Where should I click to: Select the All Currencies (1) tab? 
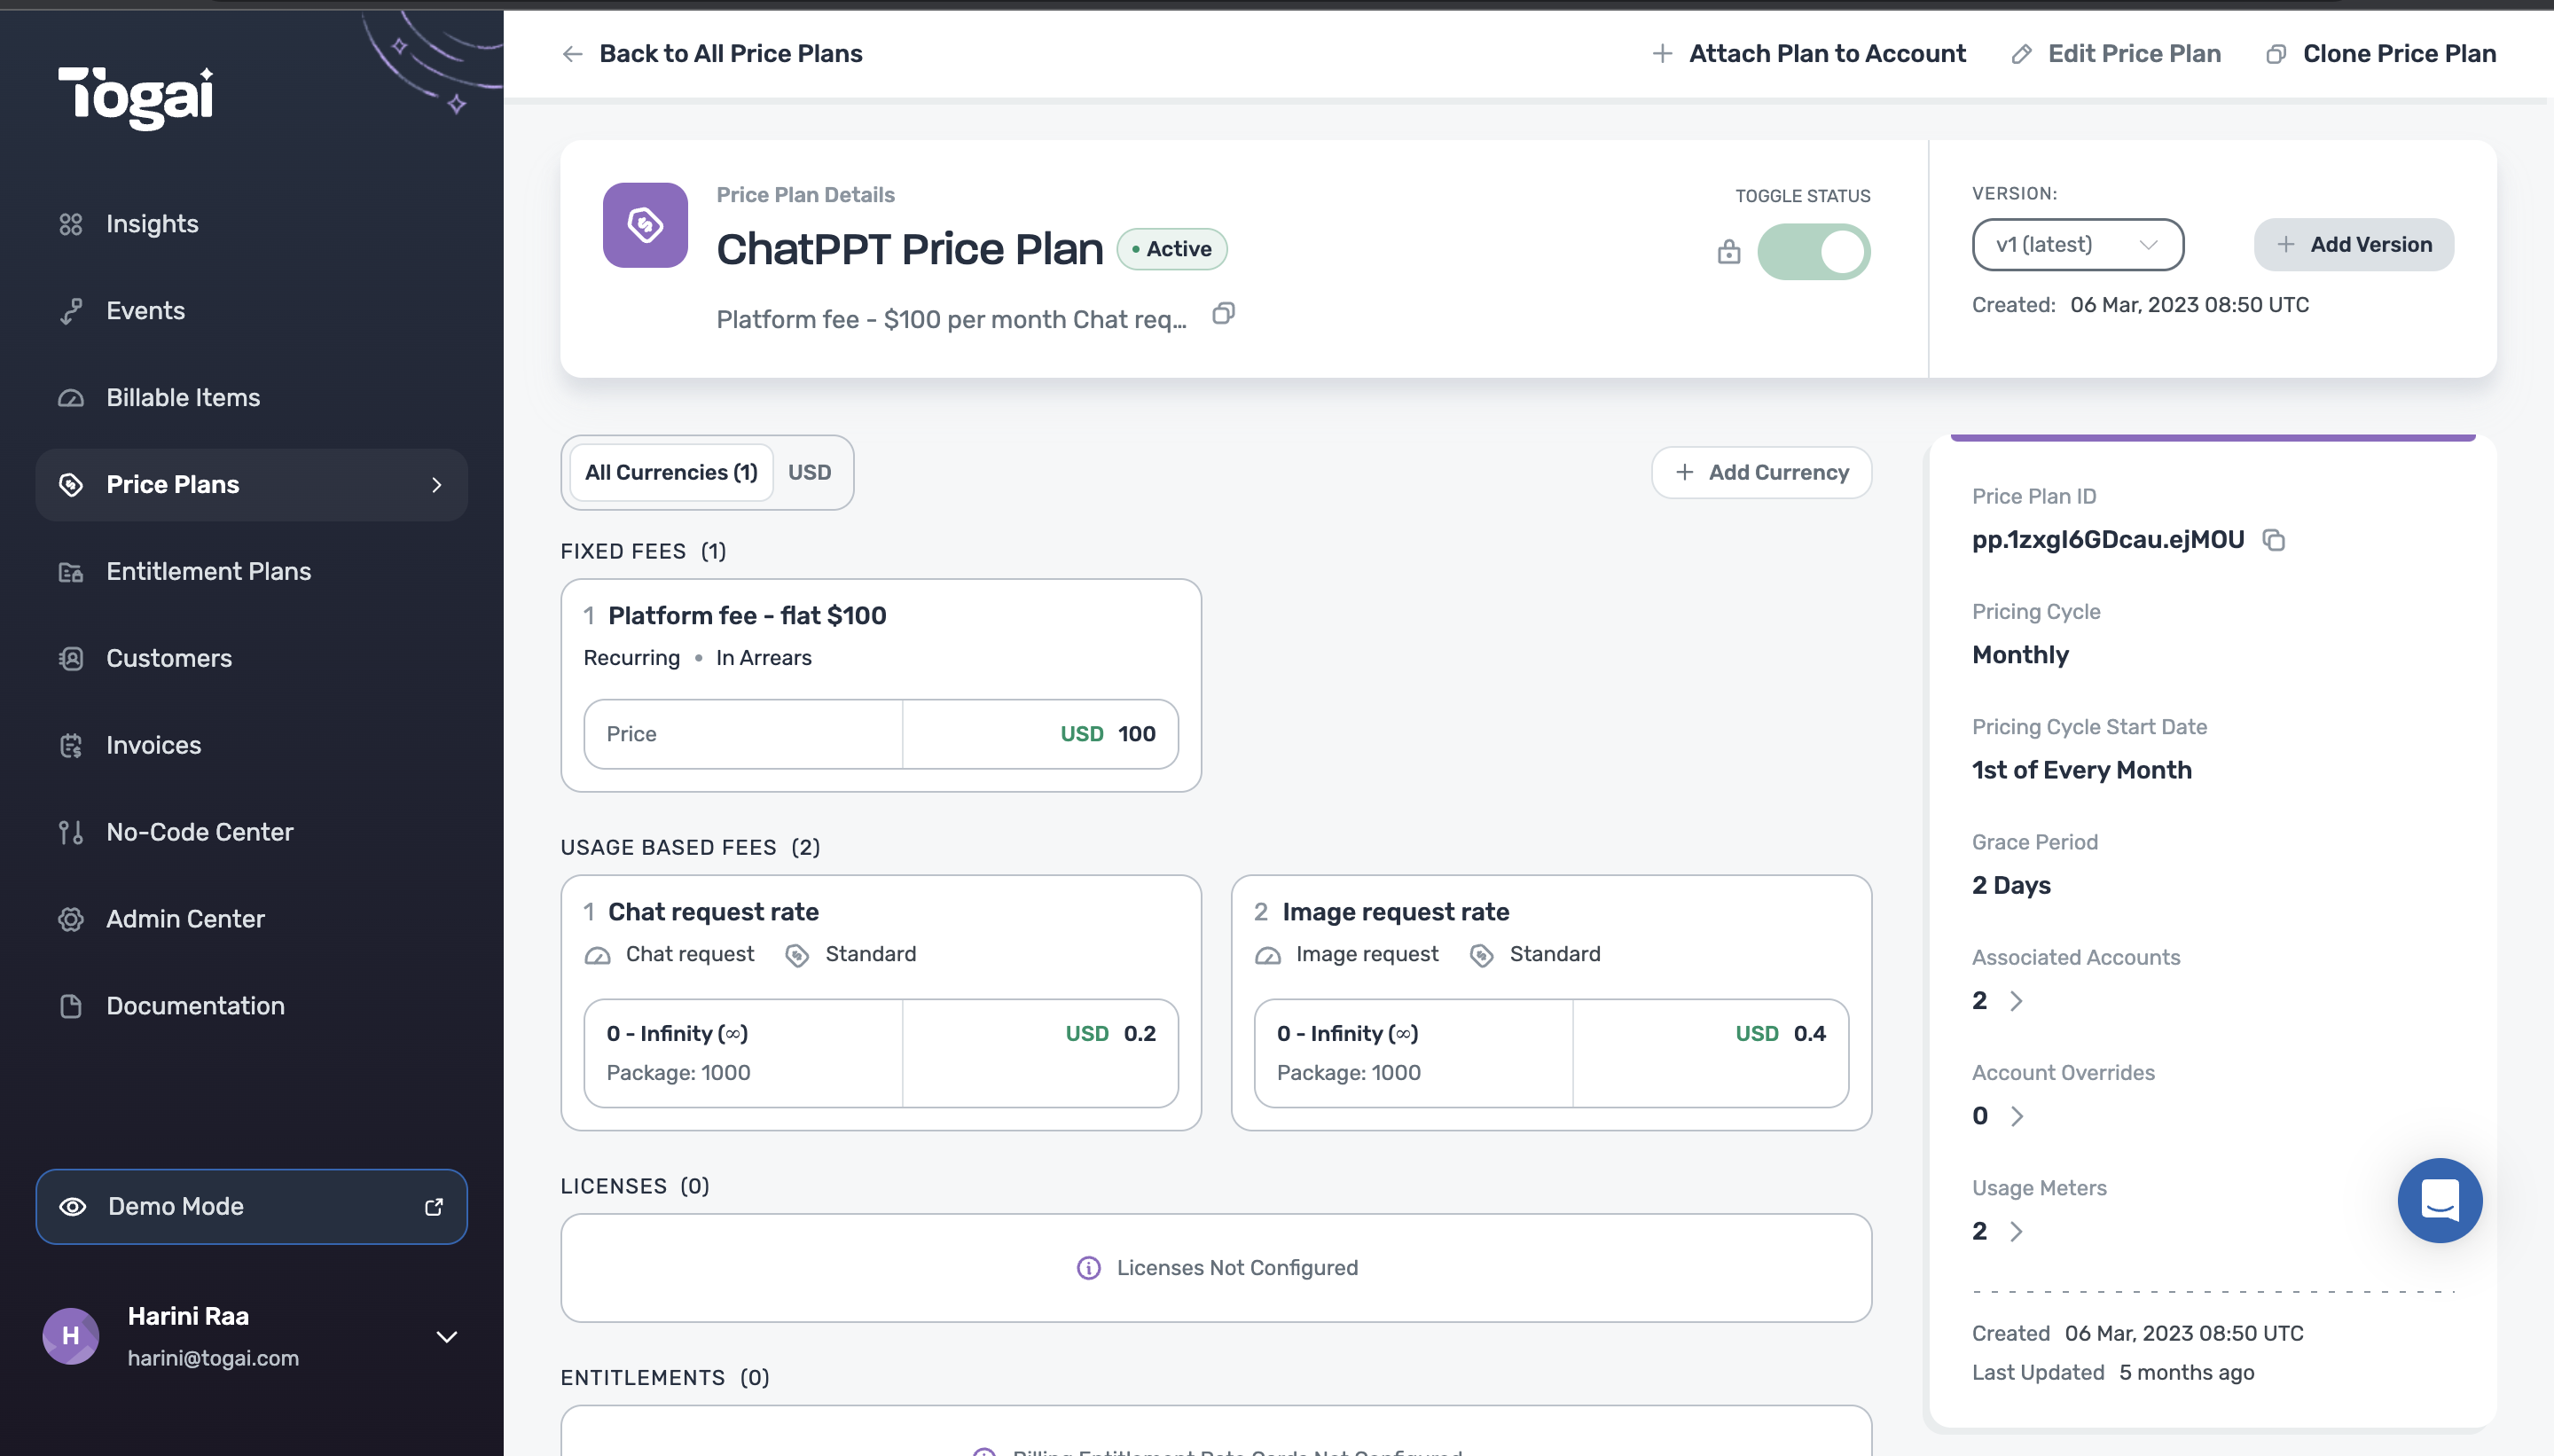[x=671, y=473]
